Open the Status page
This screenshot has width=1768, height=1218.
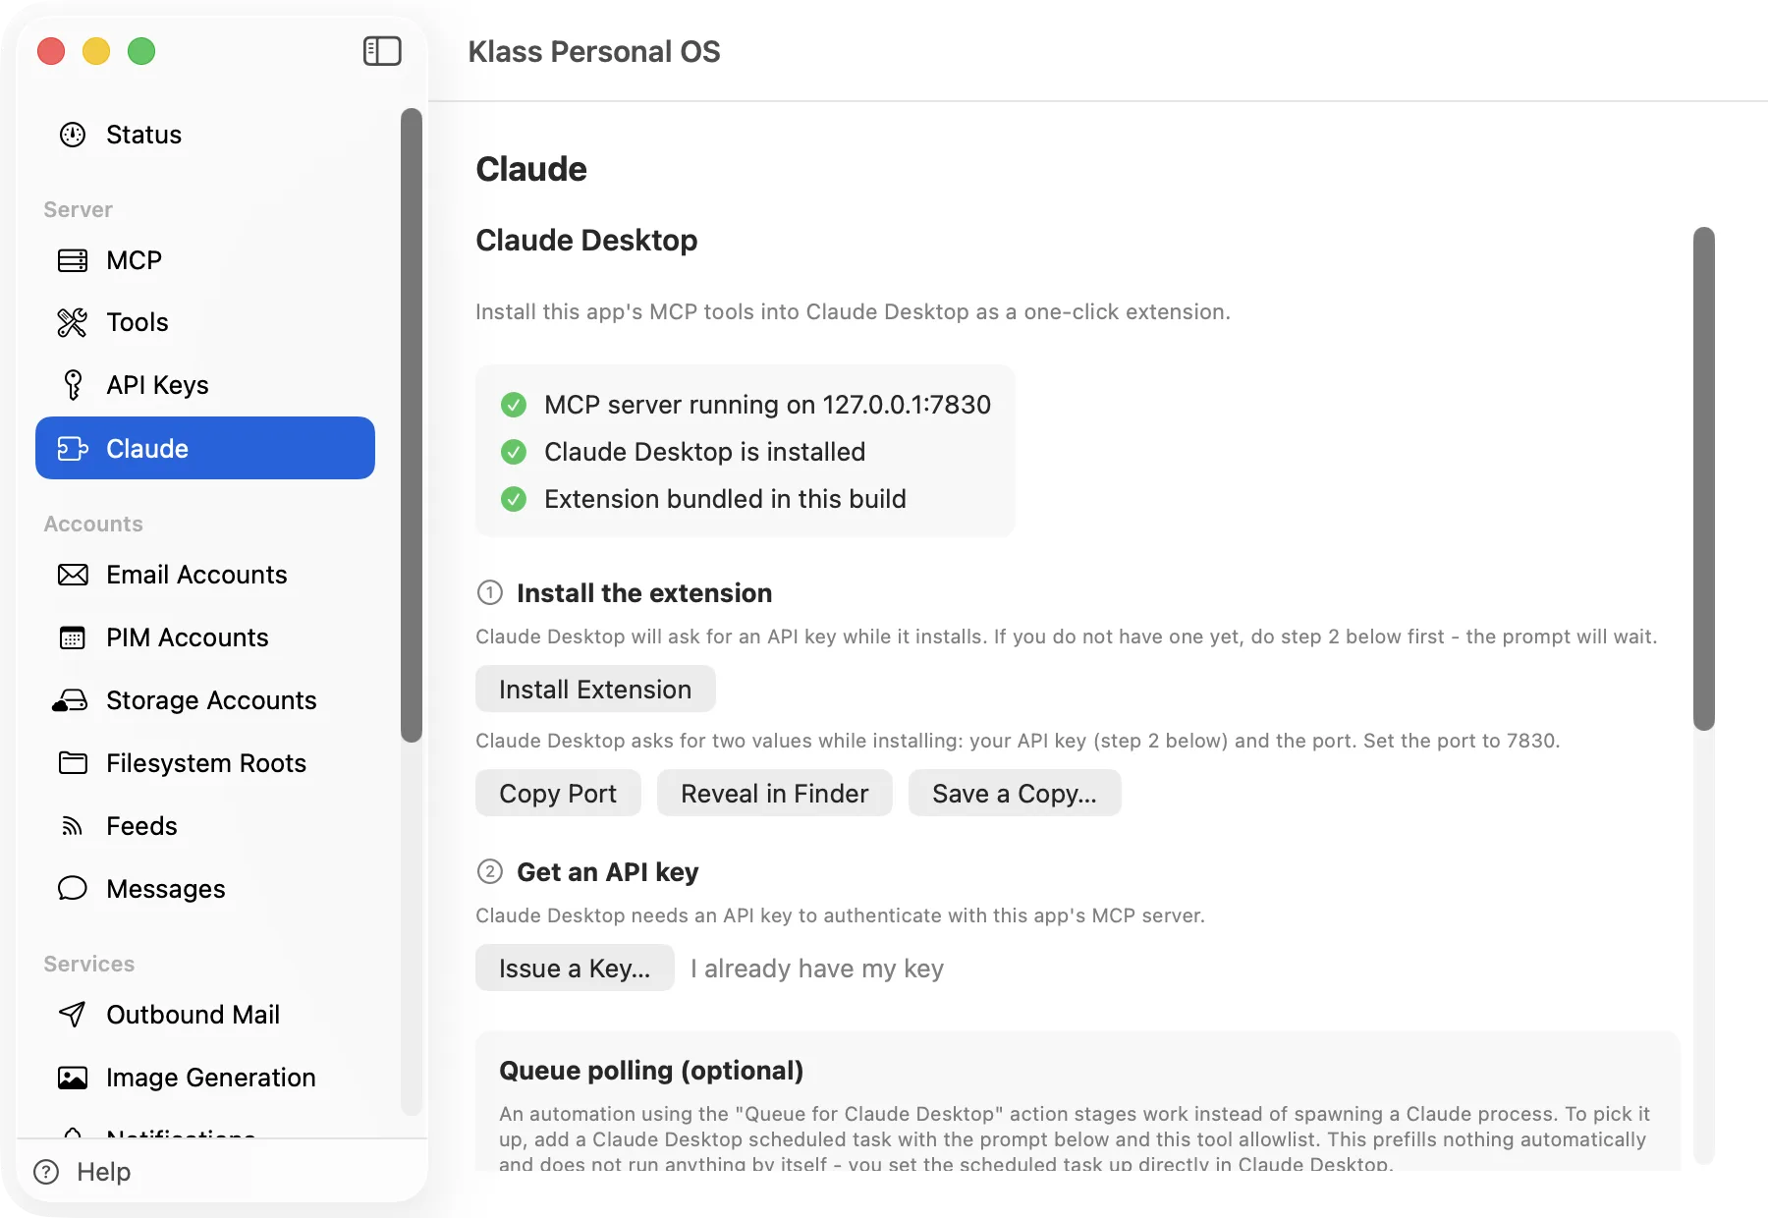pyautogui.click(x=205, y=135)
